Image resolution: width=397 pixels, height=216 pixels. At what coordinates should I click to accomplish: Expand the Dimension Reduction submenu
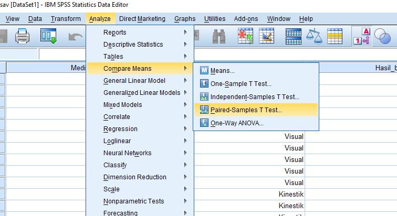(140, 177)
